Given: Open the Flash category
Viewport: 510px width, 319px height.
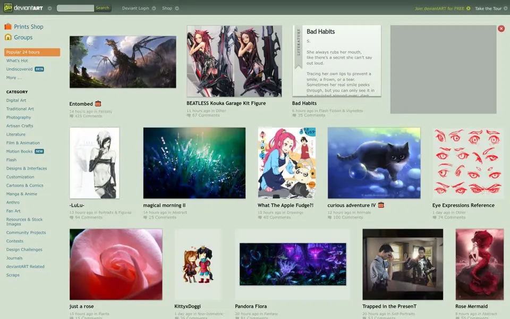Looking at the screenshot, I should 11,160.
